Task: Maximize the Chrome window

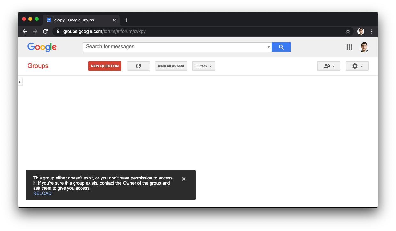Action: click(37, 19)
